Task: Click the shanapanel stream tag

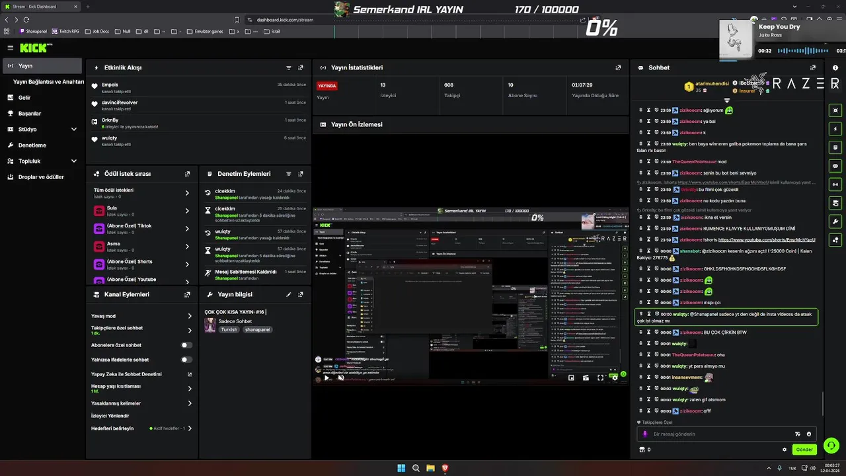Action: coord(257,329)
